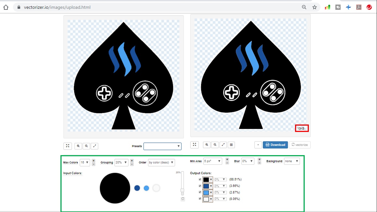The height and width of the screenshot is (212, 377).
Task: Increase Max Colors with the plus stepper
Action: tap(94, 161)
